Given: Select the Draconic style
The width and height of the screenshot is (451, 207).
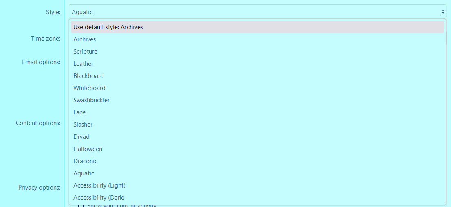Looking at the screenshot, I should 257,161.
